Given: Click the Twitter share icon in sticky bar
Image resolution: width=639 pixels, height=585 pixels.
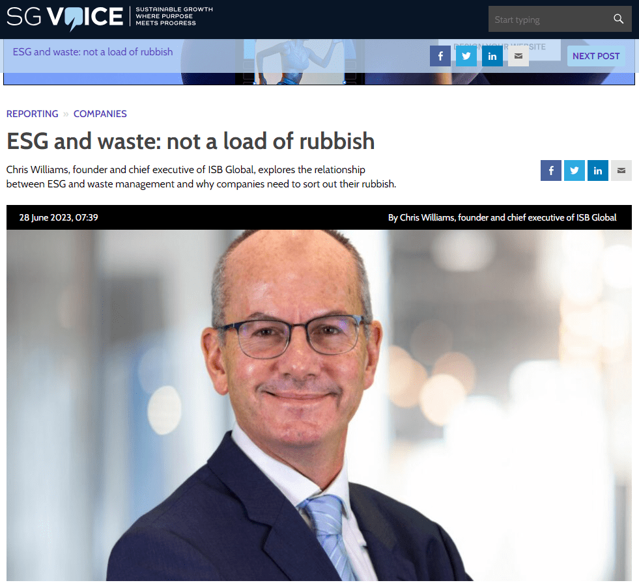Looking at the screenshot, I should 466,56.
